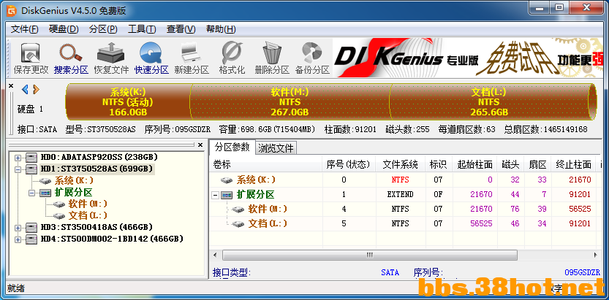This screenshot has height=300, width=609.
Task: Go to previous disk with left blue arrow
Action: [x=25, y=90]
